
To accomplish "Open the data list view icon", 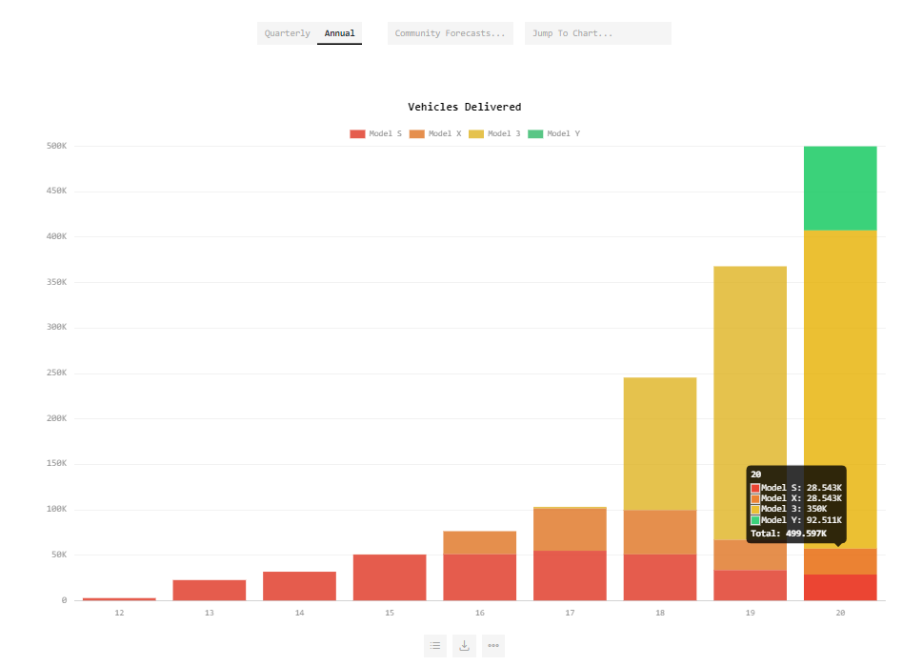I will pyautogui.click(x=435, y=646).
